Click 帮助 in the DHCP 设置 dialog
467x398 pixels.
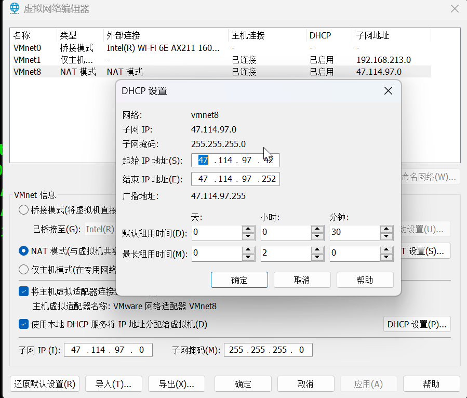pyautogui.click(x=365, y=280)
